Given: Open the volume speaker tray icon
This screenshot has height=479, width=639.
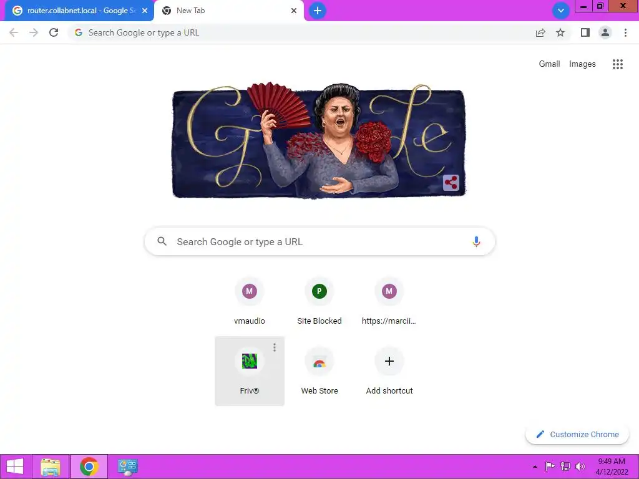Looking at the screenshot, I should 580,467.
